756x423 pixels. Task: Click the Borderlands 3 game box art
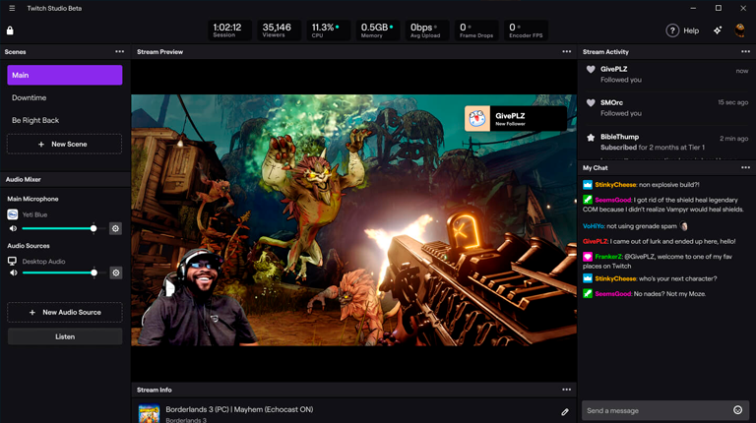(x=149, y=413)
